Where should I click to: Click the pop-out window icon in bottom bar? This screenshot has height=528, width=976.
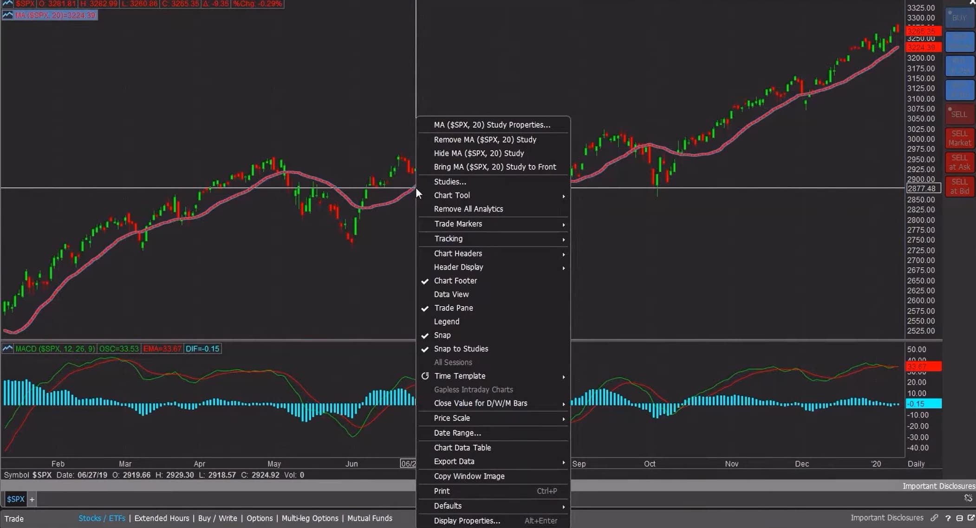(x=971, y=518)
